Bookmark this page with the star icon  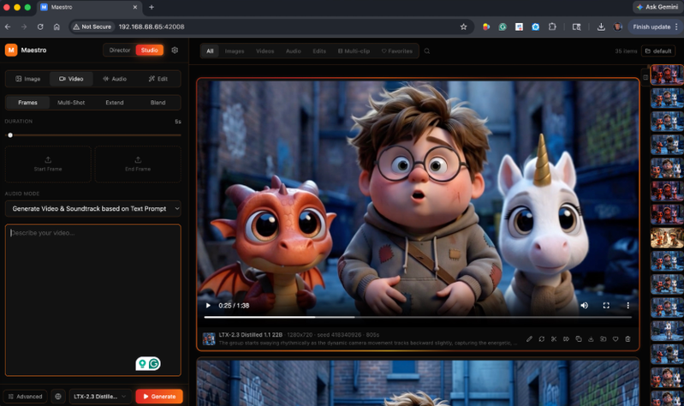tap(463, 27)
